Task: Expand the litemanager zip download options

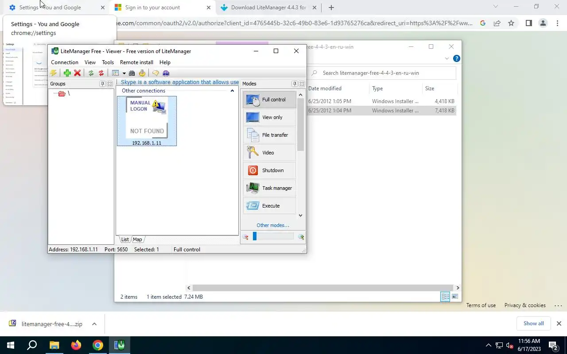Action: pyautogui.click(x=94, y=324)
